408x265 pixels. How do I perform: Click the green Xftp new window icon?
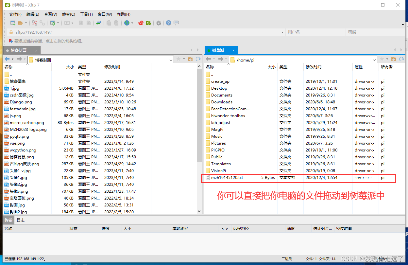(148, 23)
